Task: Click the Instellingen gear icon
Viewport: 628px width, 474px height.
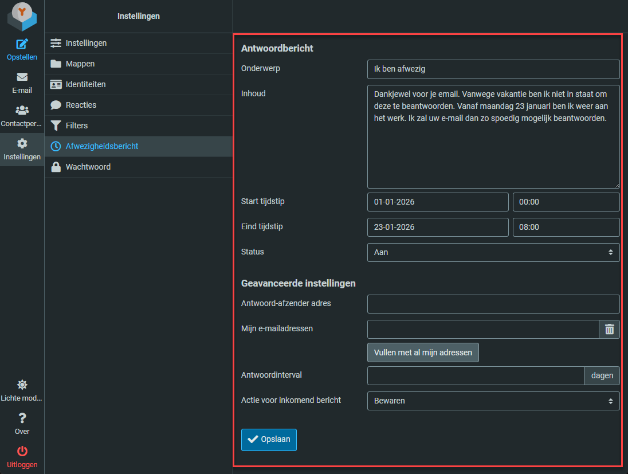Action: (22, 144)
